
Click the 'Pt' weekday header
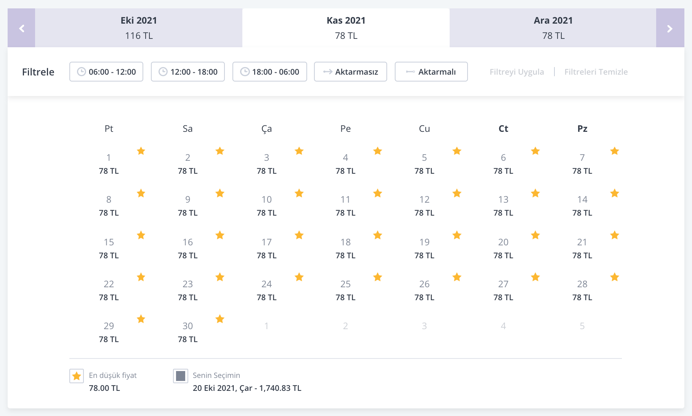(109, 128)
